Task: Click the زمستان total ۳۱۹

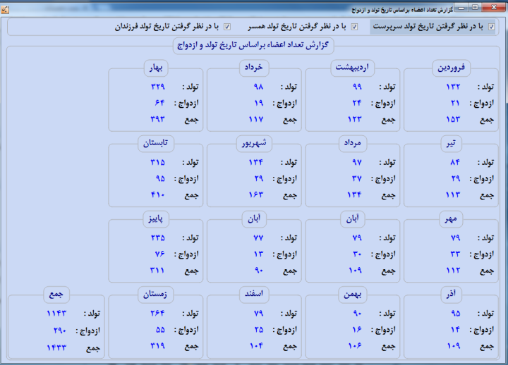Action: [x=158, y=346]
